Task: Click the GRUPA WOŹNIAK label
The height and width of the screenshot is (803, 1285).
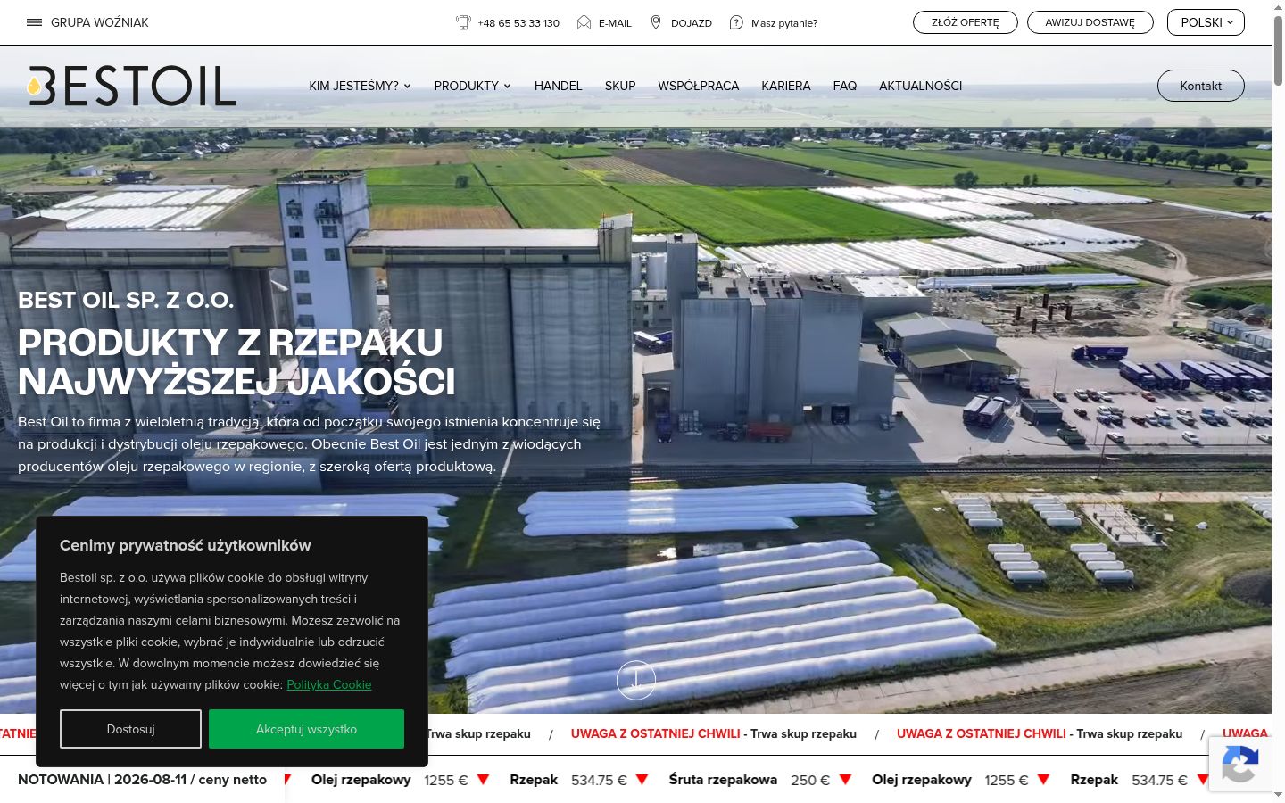Action: coord(100,22)
